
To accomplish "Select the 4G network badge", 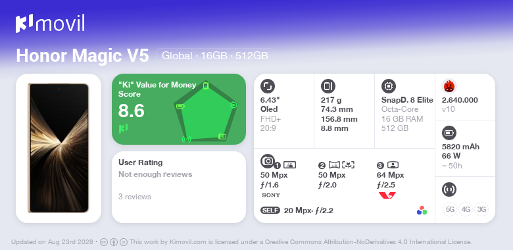I will [x=466, y=209].
